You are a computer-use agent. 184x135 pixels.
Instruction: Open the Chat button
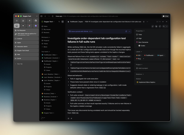pyautogui.click(x=166, y=16)
